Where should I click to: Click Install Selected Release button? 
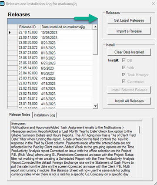click(129, 90)
